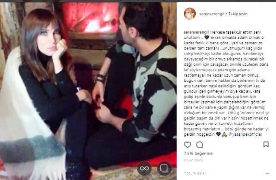
Task: Click the black heart emoji in the caption
Action: 207,37
